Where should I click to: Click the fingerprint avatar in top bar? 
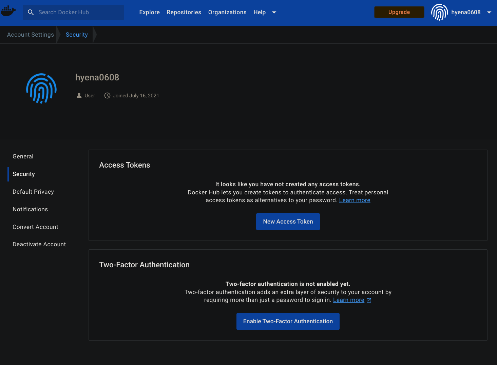click(x=439, y=12)
